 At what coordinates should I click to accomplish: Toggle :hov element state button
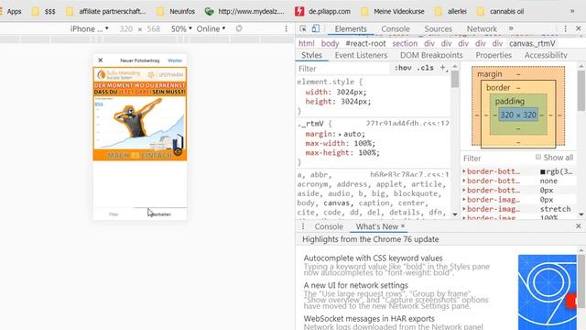(x=403, y=68)
